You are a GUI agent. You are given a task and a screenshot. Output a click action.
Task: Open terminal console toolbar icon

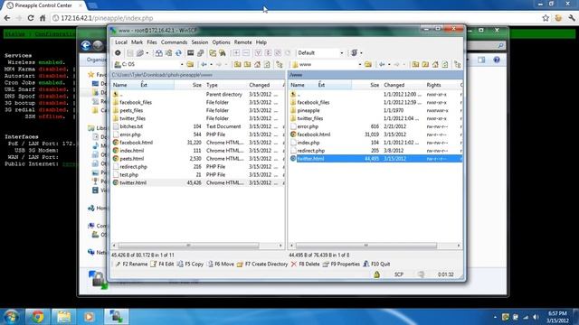click(191, 53)
